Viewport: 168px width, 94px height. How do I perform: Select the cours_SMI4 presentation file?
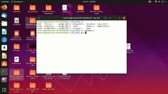31,36
